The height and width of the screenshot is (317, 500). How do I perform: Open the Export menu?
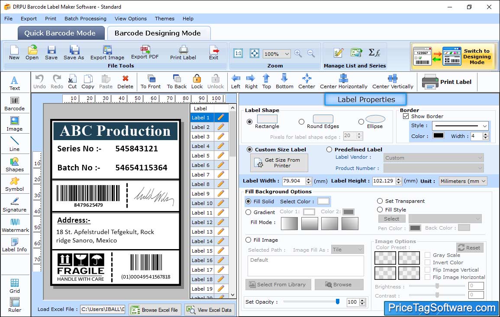(x=29, y=19)
